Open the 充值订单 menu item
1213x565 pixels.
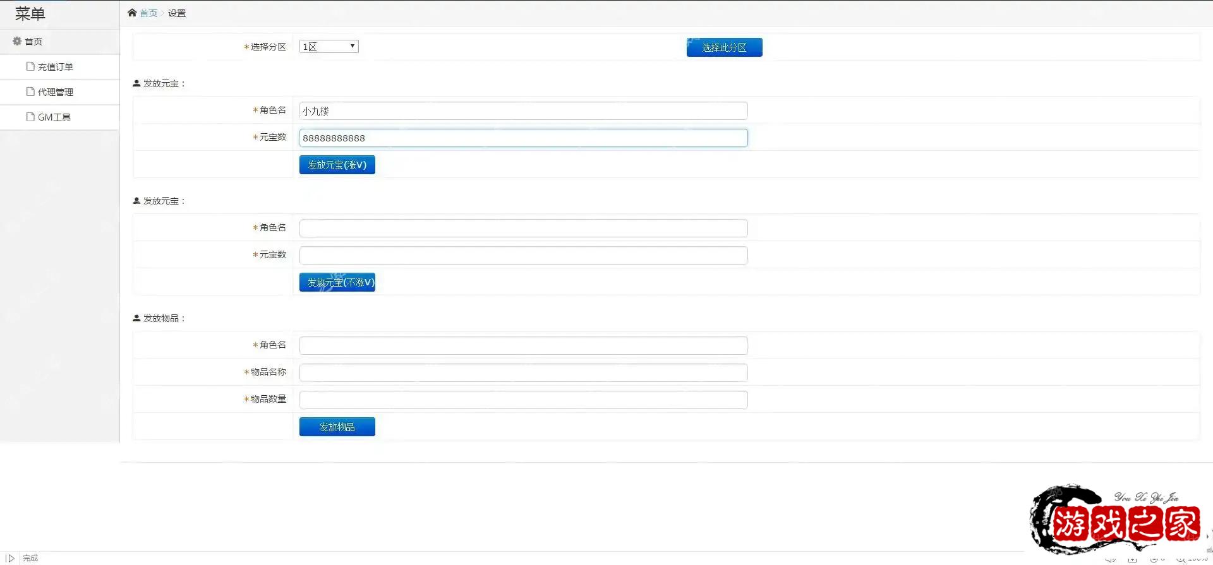coord(56,67)
